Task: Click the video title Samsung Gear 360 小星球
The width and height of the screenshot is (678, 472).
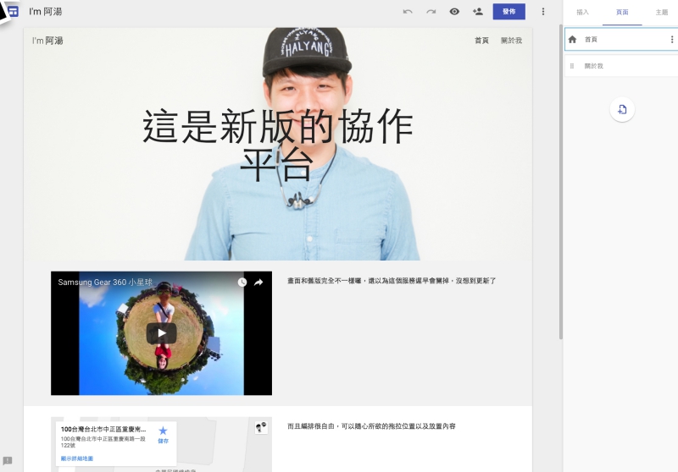Action: point(105,283)
